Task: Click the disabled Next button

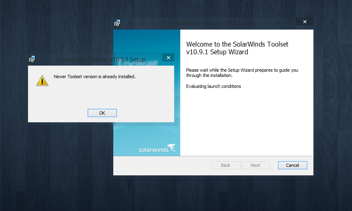Action: coord(255,165)
